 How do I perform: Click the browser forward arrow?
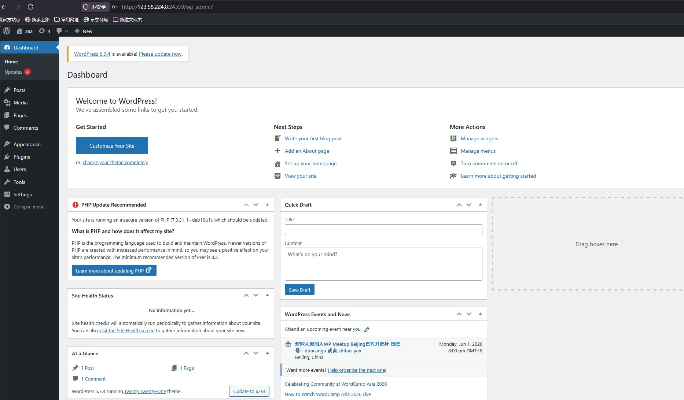coord(17,7)
